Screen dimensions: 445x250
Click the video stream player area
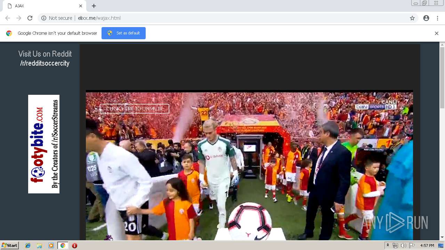249,166
